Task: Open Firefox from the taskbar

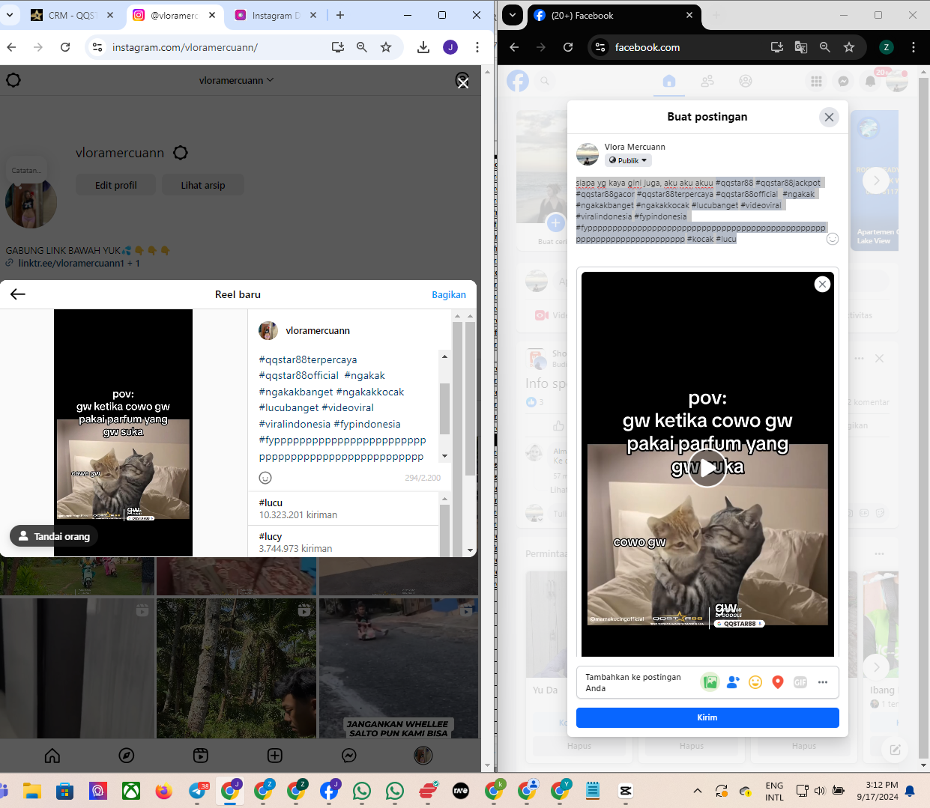Action: (164, 791)
